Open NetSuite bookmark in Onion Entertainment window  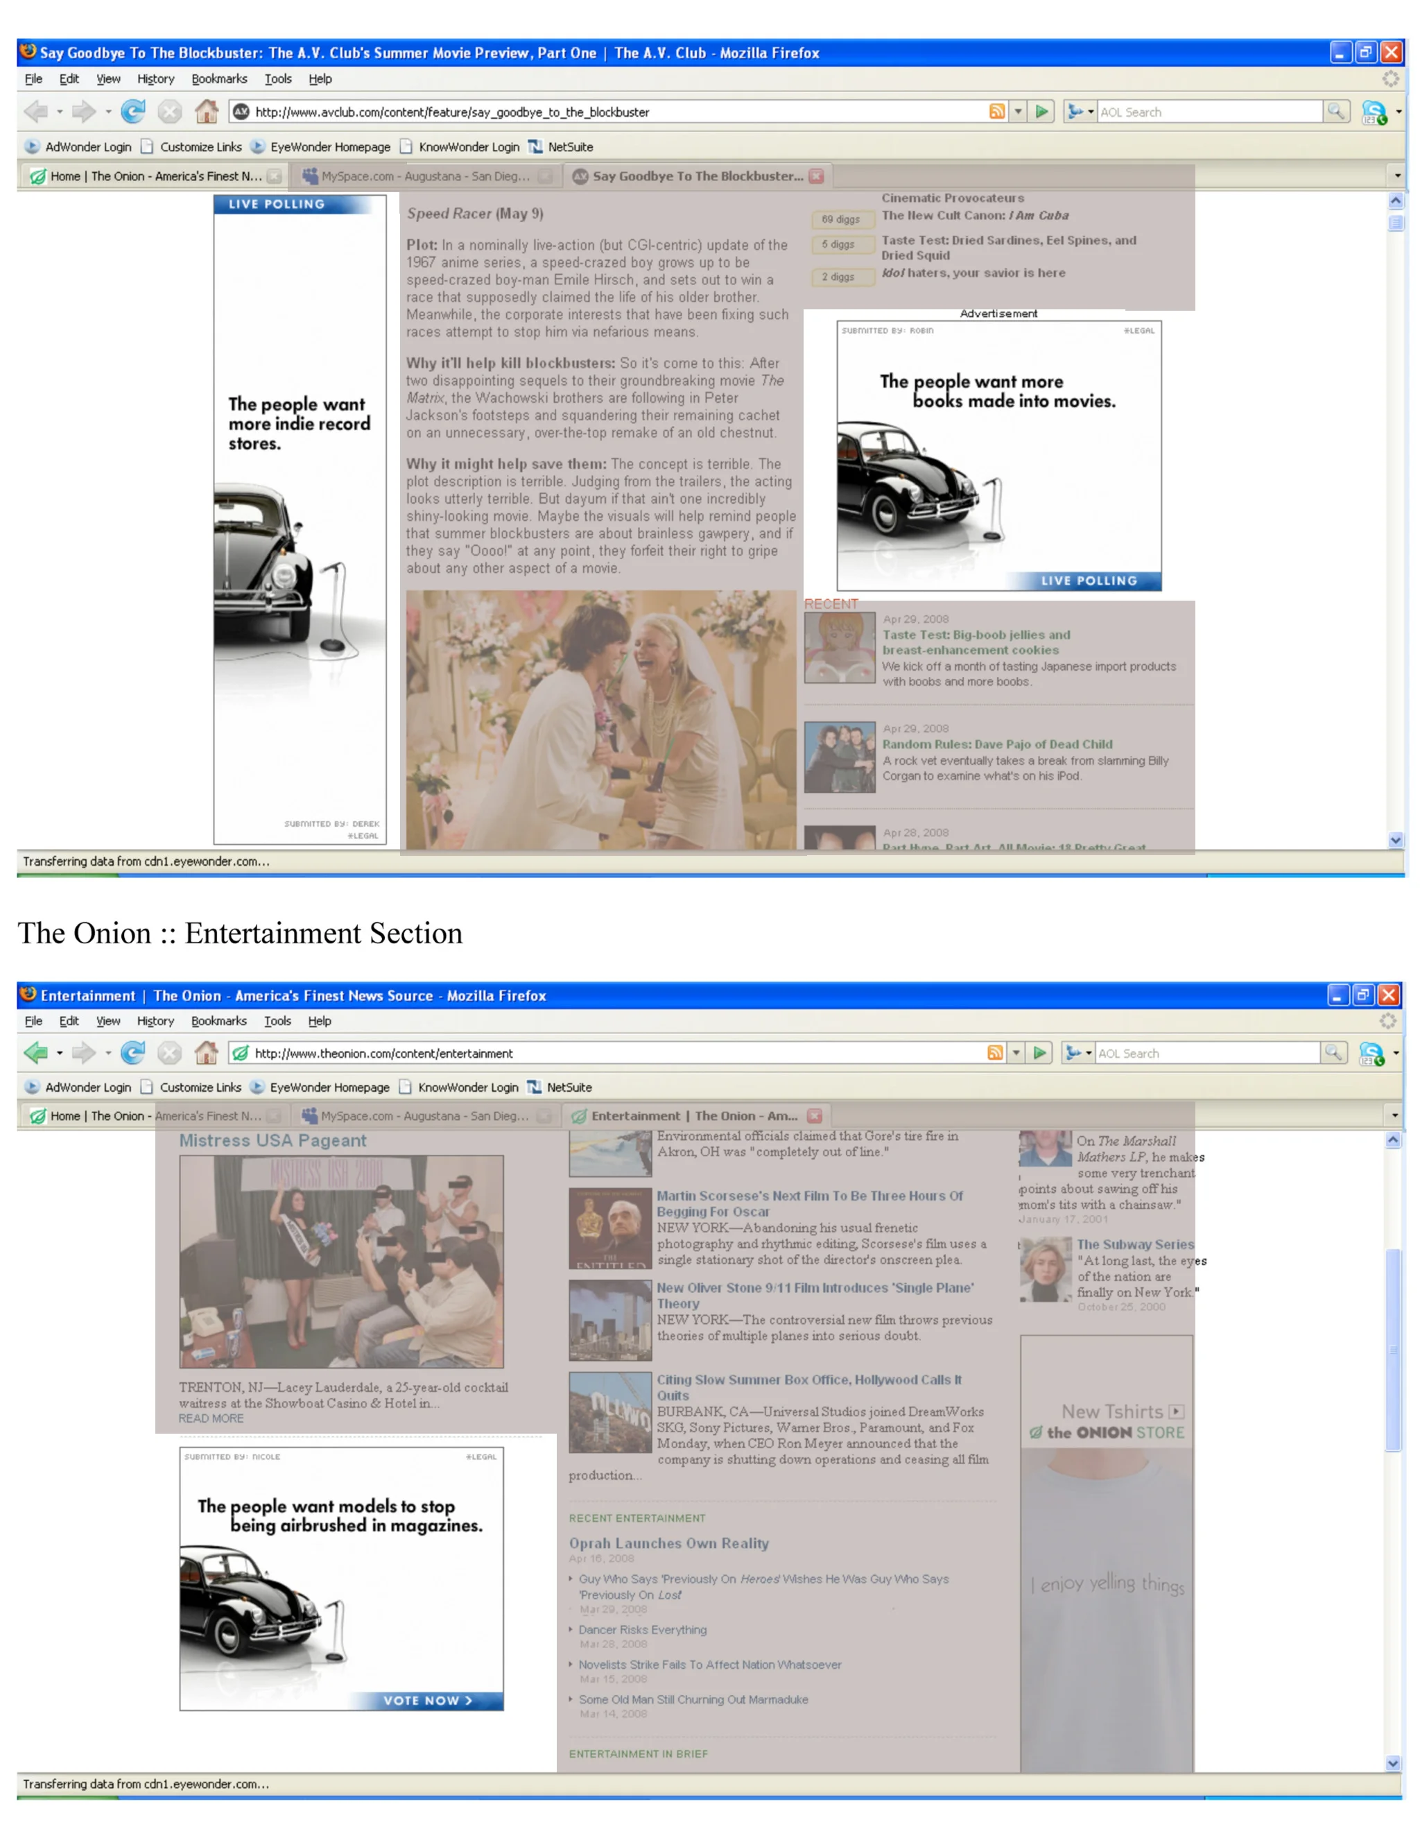click(x=560, y=1088)
